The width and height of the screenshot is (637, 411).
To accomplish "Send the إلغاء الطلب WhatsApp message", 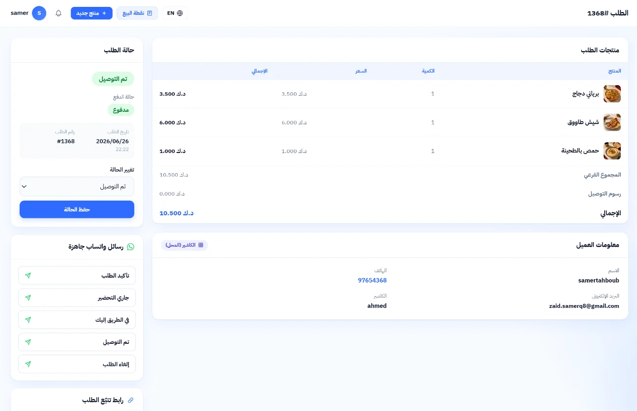I will [x=77, y=364].
